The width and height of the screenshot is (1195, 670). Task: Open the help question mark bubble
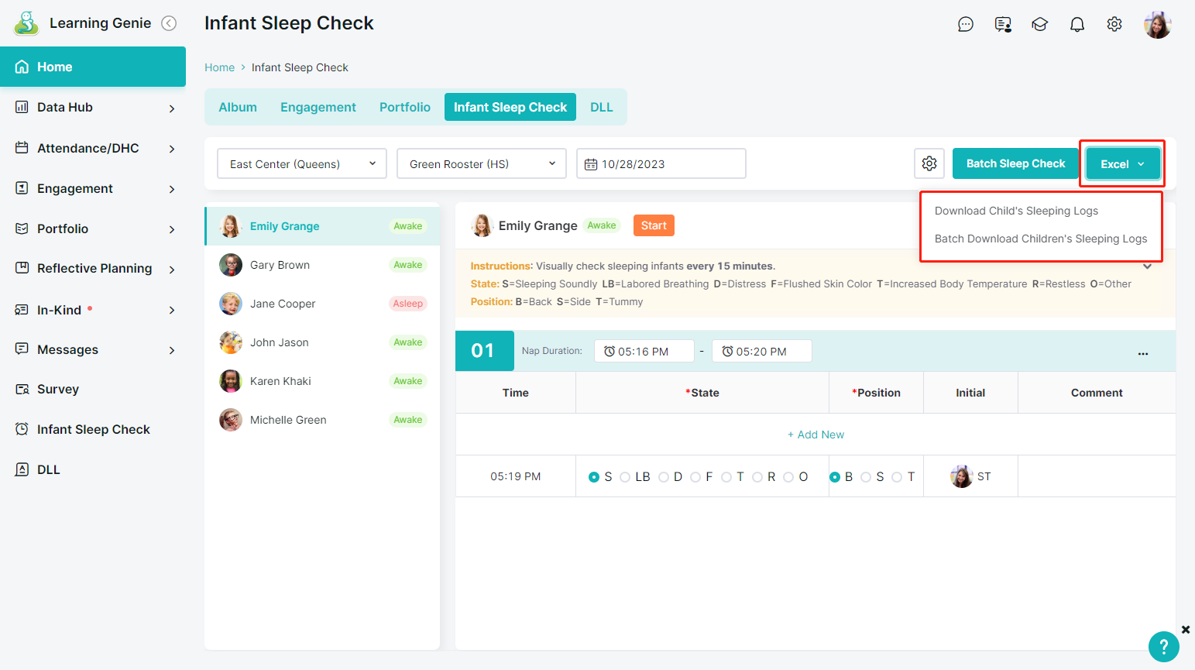[1163, 646]
